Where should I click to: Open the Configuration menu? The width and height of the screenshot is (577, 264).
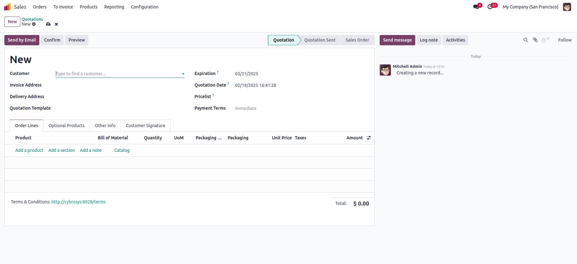coord(145,7)
